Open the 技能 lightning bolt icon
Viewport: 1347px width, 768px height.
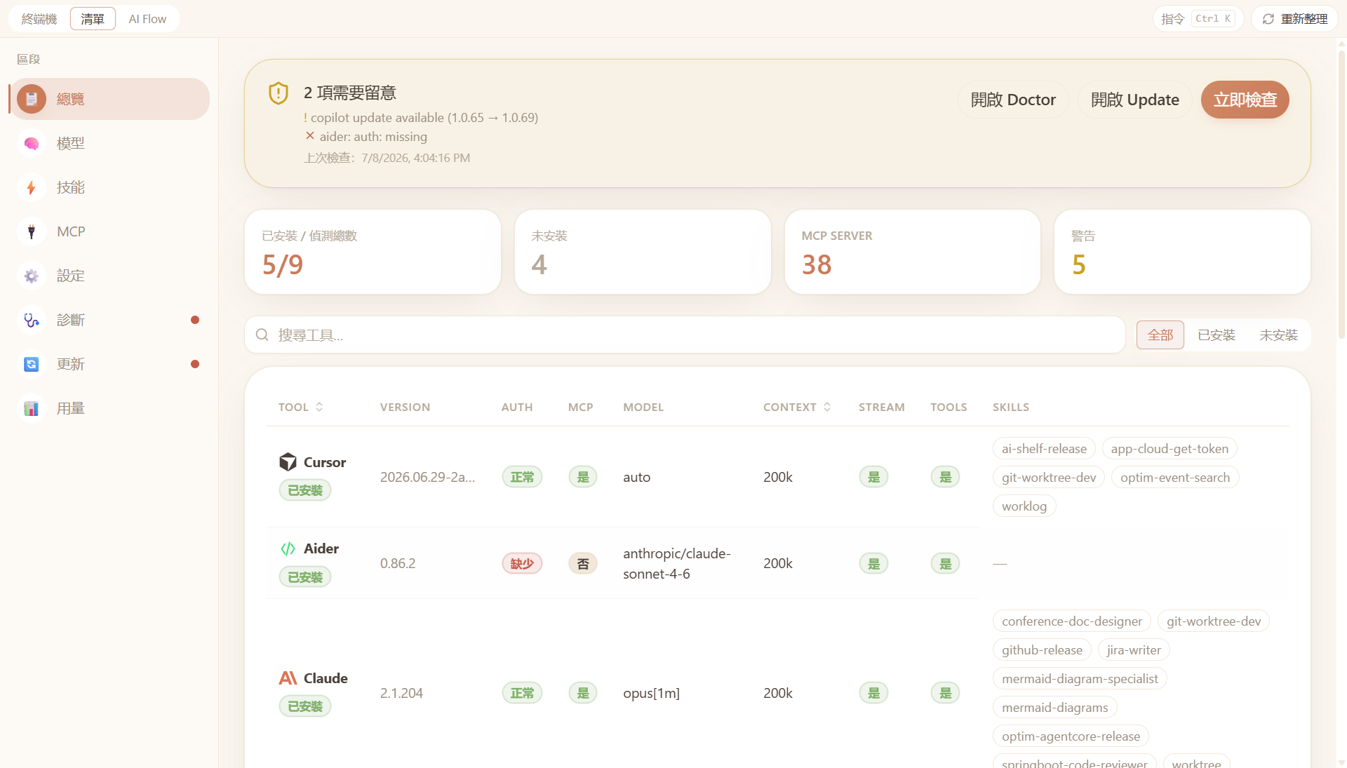tap(32, 187)
